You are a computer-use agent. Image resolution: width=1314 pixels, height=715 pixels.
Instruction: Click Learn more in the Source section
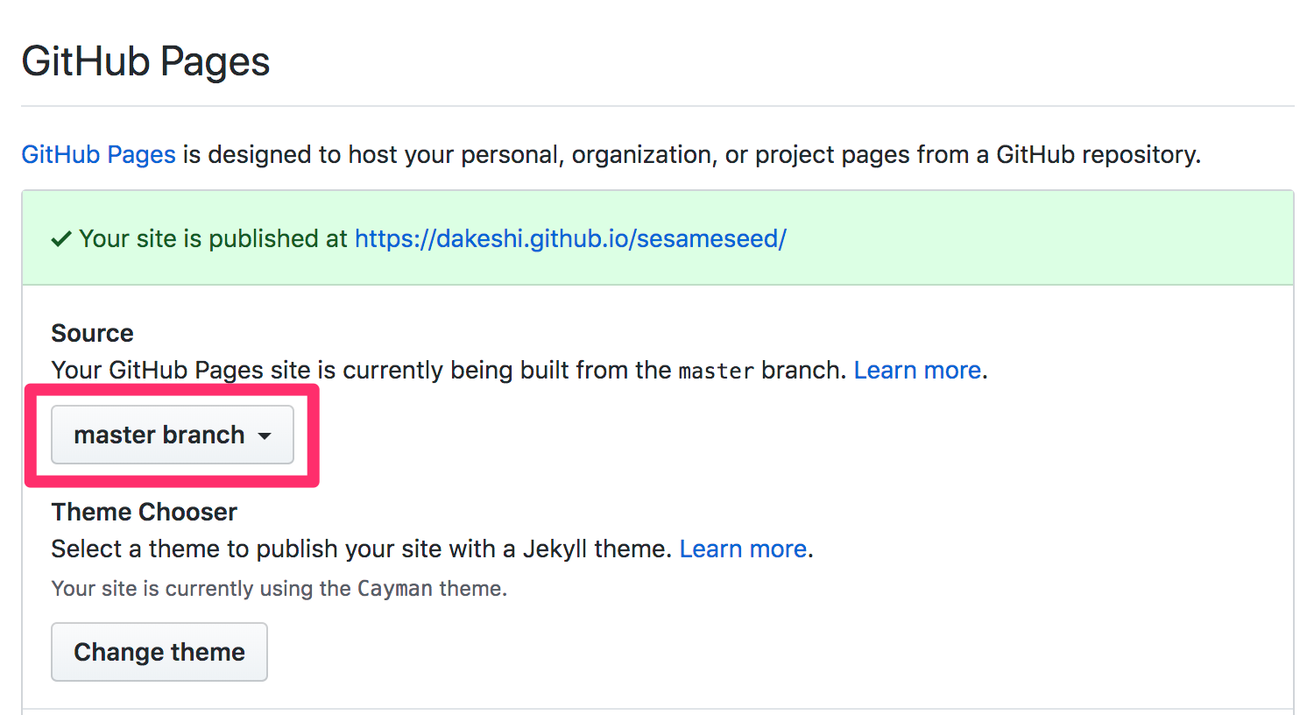[x=917, y=371]
